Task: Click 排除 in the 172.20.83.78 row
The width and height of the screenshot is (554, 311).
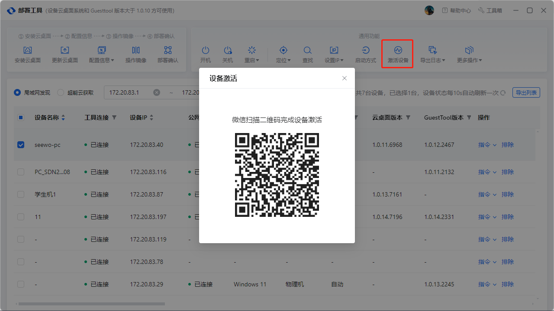Action: (x=508, y=262)
